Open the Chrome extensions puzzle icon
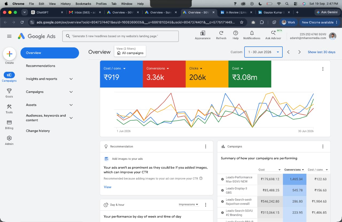The height and width of the screenshot is (222, 342). [262, 22]
